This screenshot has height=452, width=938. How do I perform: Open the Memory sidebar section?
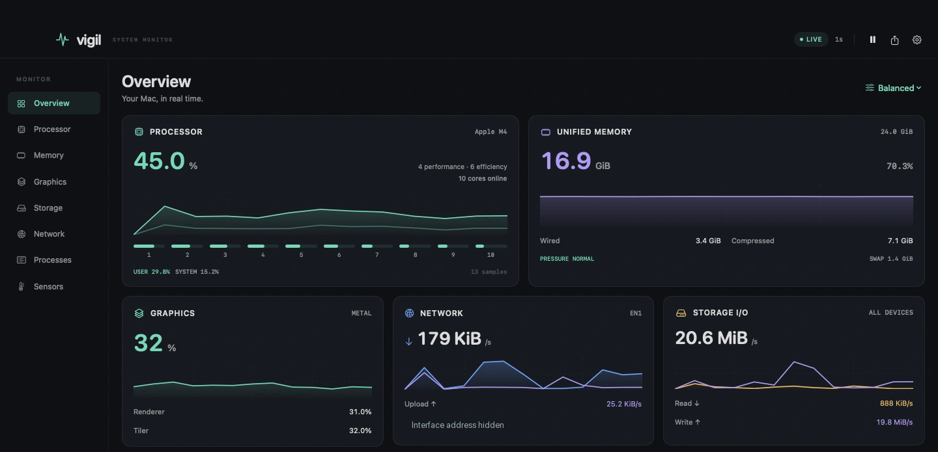tap(54, 155)
